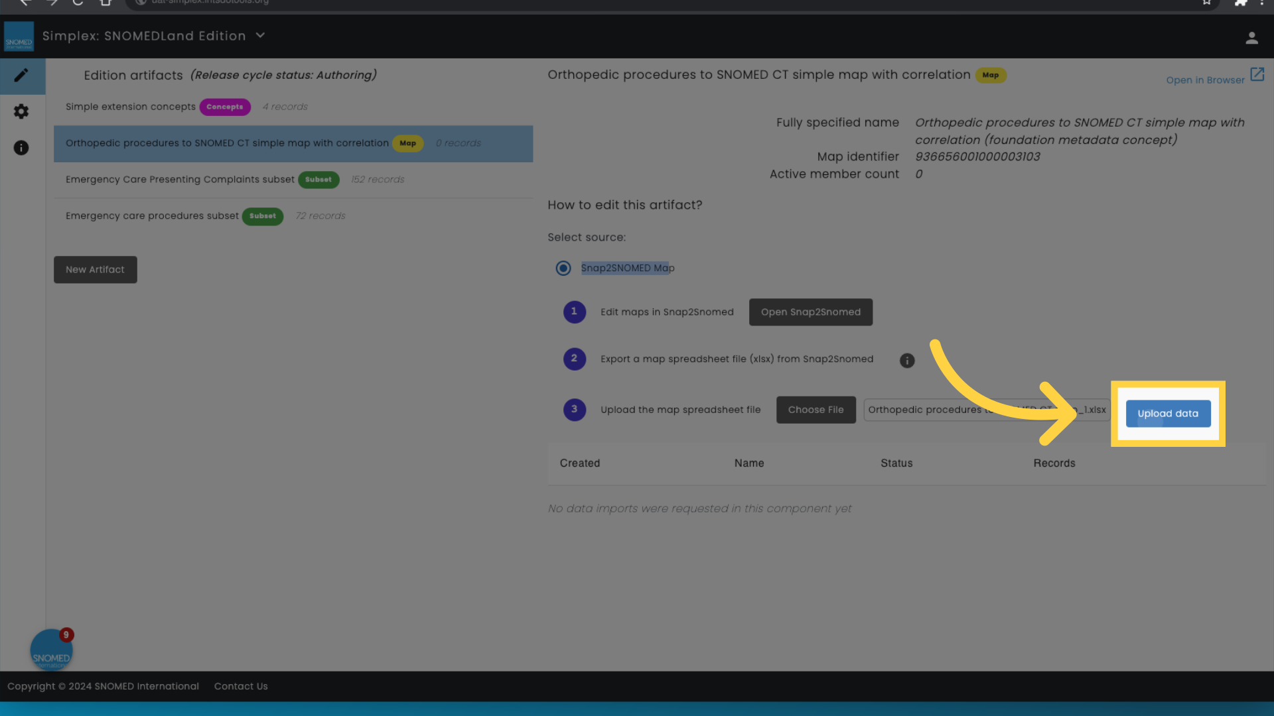Click the info icon beside export step
1274x716 pixels.
point(907,361)
